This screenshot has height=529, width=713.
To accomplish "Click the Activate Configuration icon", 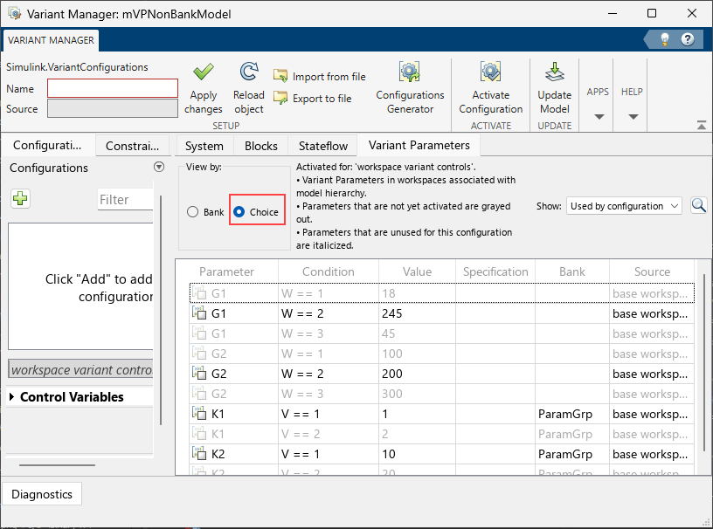I will click(x=491, y=72).
